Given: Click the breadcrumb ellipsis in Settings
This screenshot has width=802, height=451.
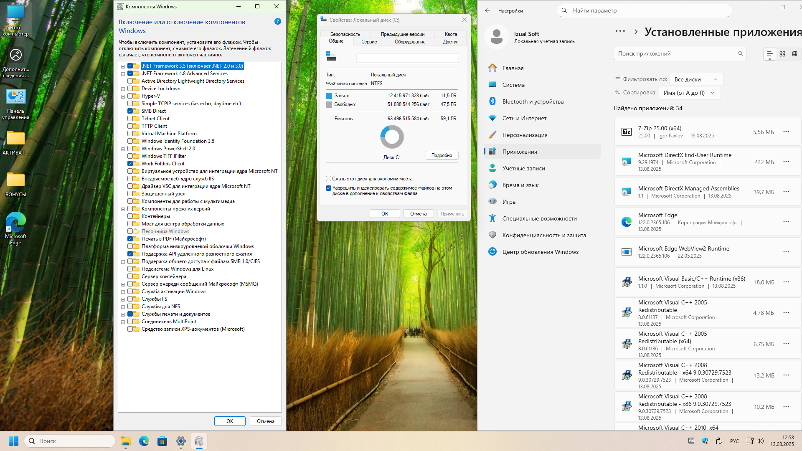Looking at the screenshot, I should [620, 31].
